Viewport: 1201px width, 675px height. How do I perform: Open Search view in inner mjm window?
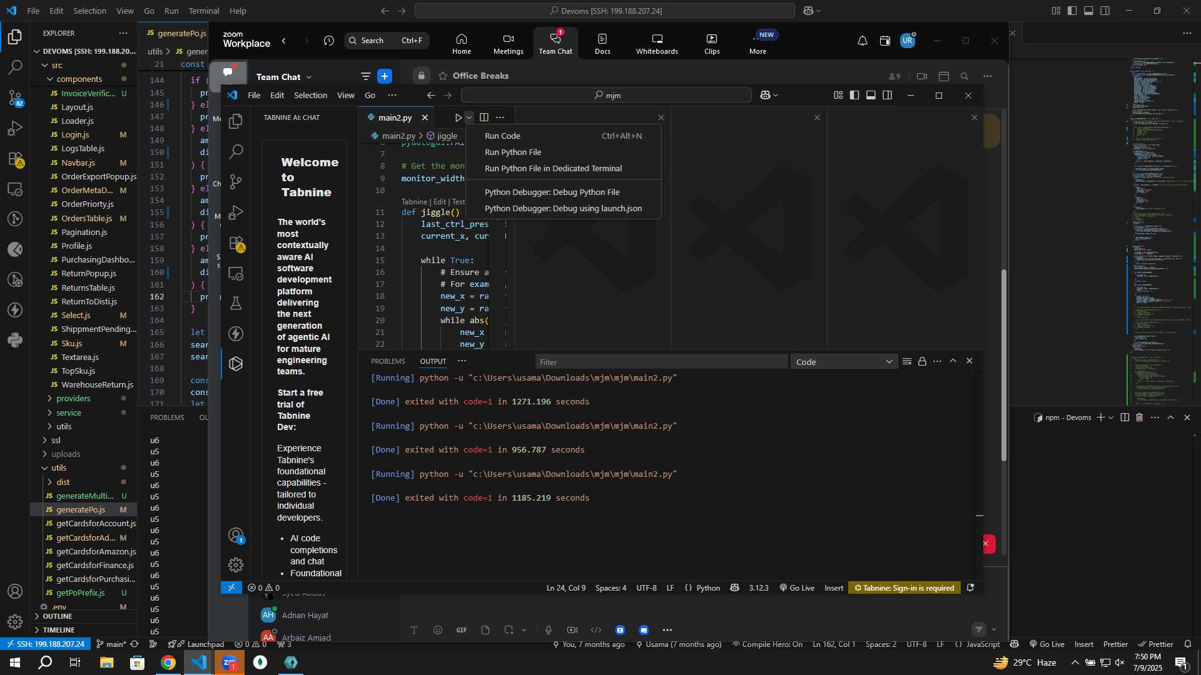[236, 151]
